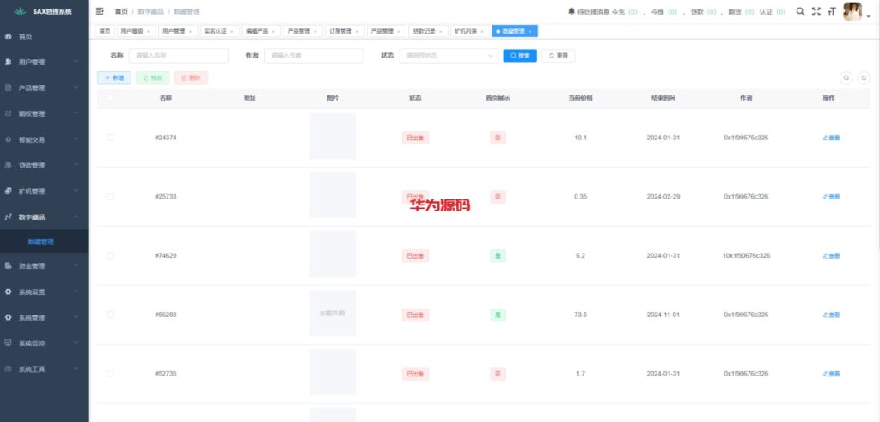Image resolution: width=880 pixels, height=422 pixels.
Task: Open 查看 for row #25733
Action: (831, 197)
